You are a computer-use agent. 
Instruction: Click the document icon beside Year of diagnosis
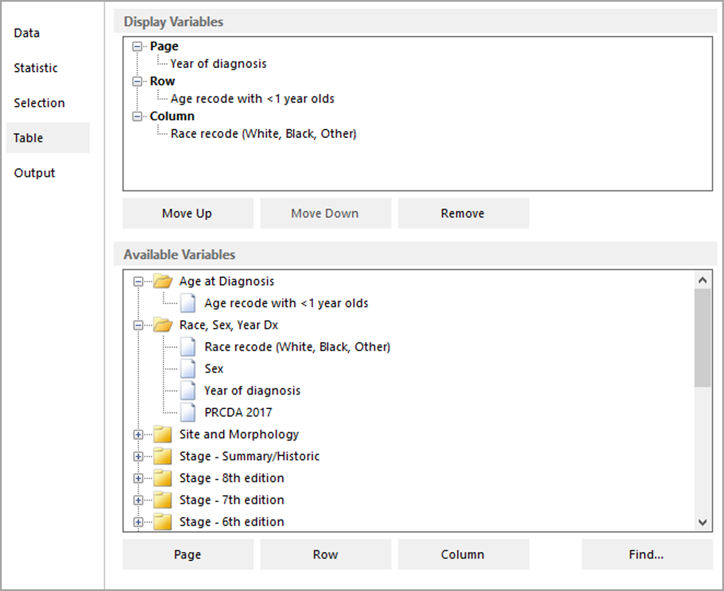point(188,390)
